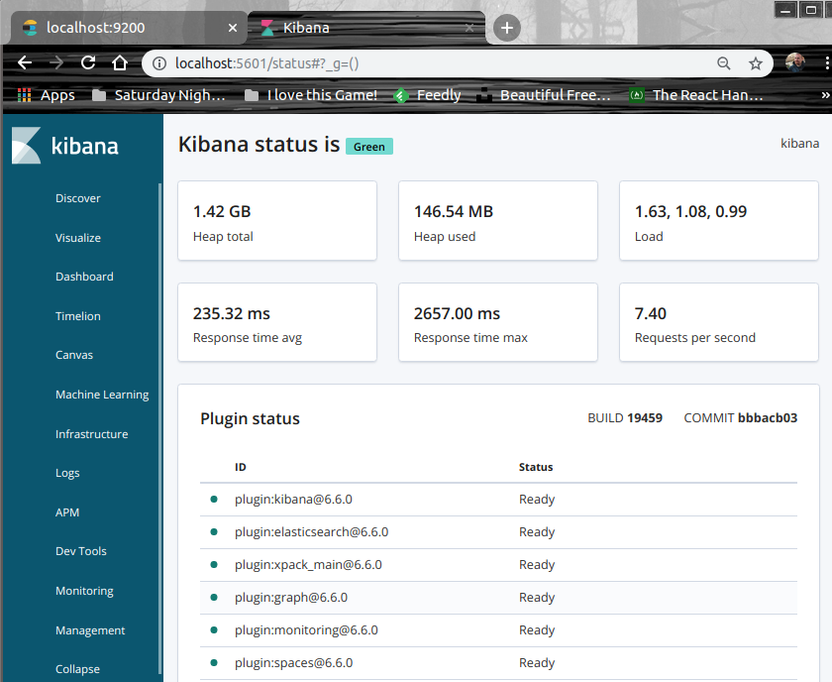The image size is (832, 682).
Task: Click the browser home button
Action: [x=120, y=62]
